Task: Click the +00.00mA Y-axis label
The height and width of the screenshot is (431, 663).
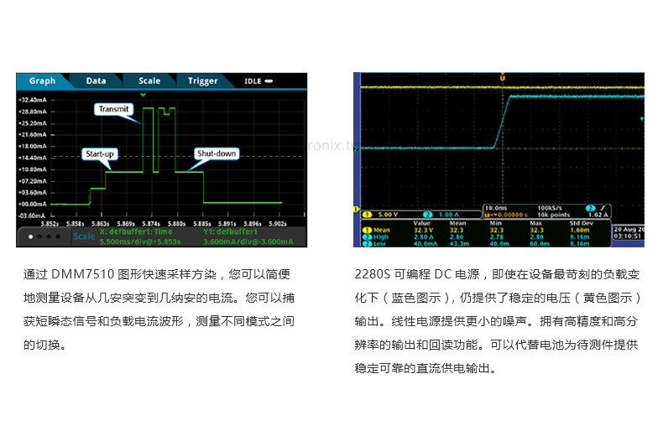Action: (x=33, y=204)
